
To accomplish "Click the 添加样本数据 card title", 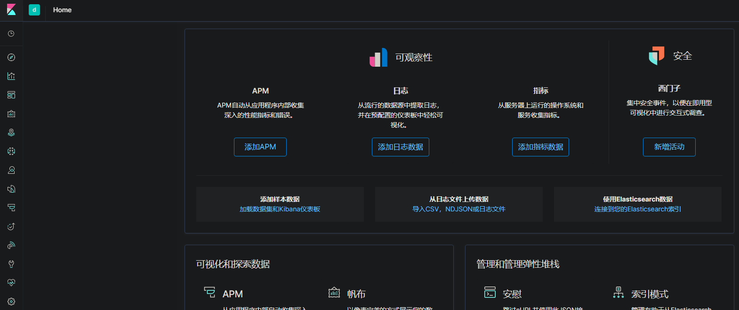I will [x=280, y=199].
